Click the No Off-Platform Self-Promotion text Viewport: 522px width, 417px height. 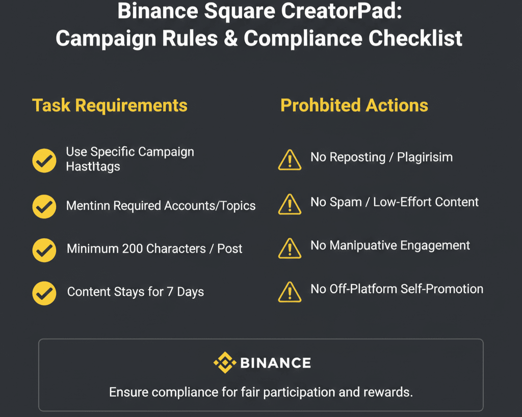click(x=397, y=289)
